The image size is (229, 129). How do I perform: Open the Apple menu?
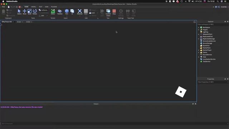pyautogui.click(x=3, y=1)
